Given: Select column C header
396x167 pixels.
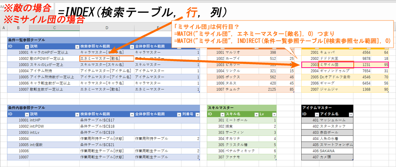Looking at the screenshot, I should [54, 27].
